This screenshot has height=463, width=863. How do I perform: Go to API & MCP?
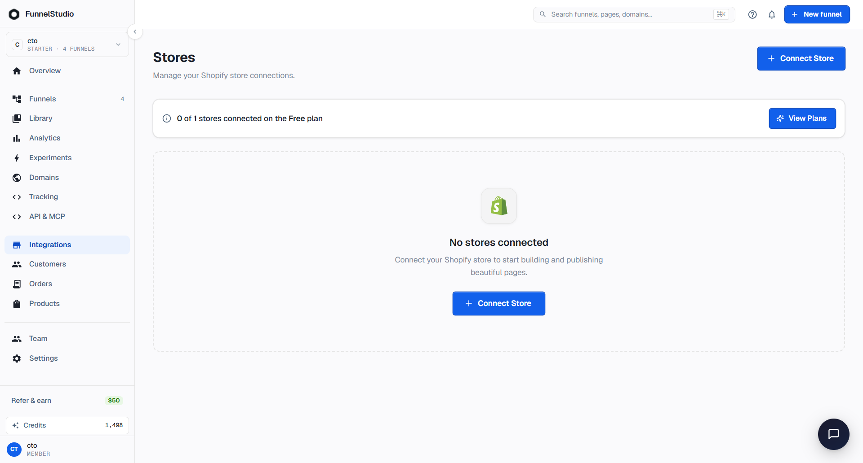67,217
